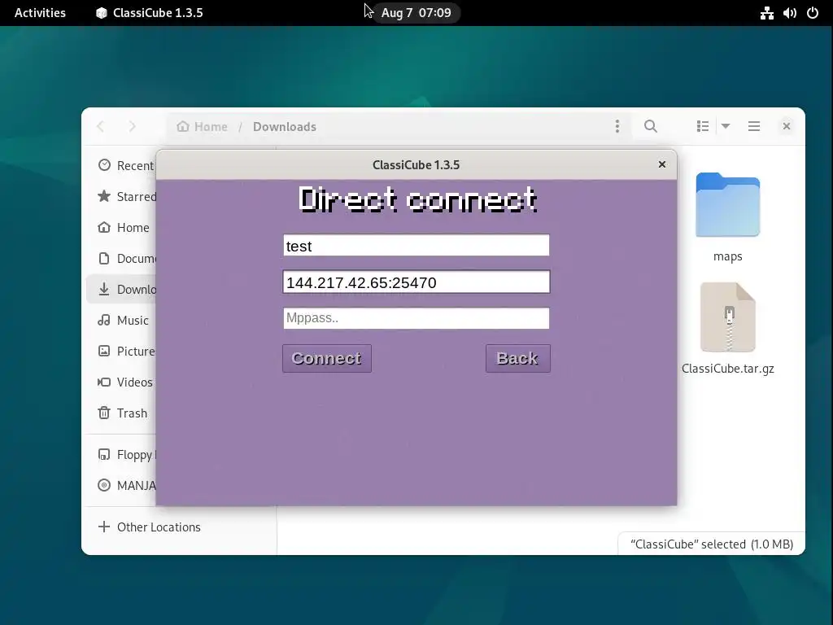The width and height of the screenshot is (833, 625).
Task: Focus the server address field 144.217.42.65:25470
Action: coord(416,282)
